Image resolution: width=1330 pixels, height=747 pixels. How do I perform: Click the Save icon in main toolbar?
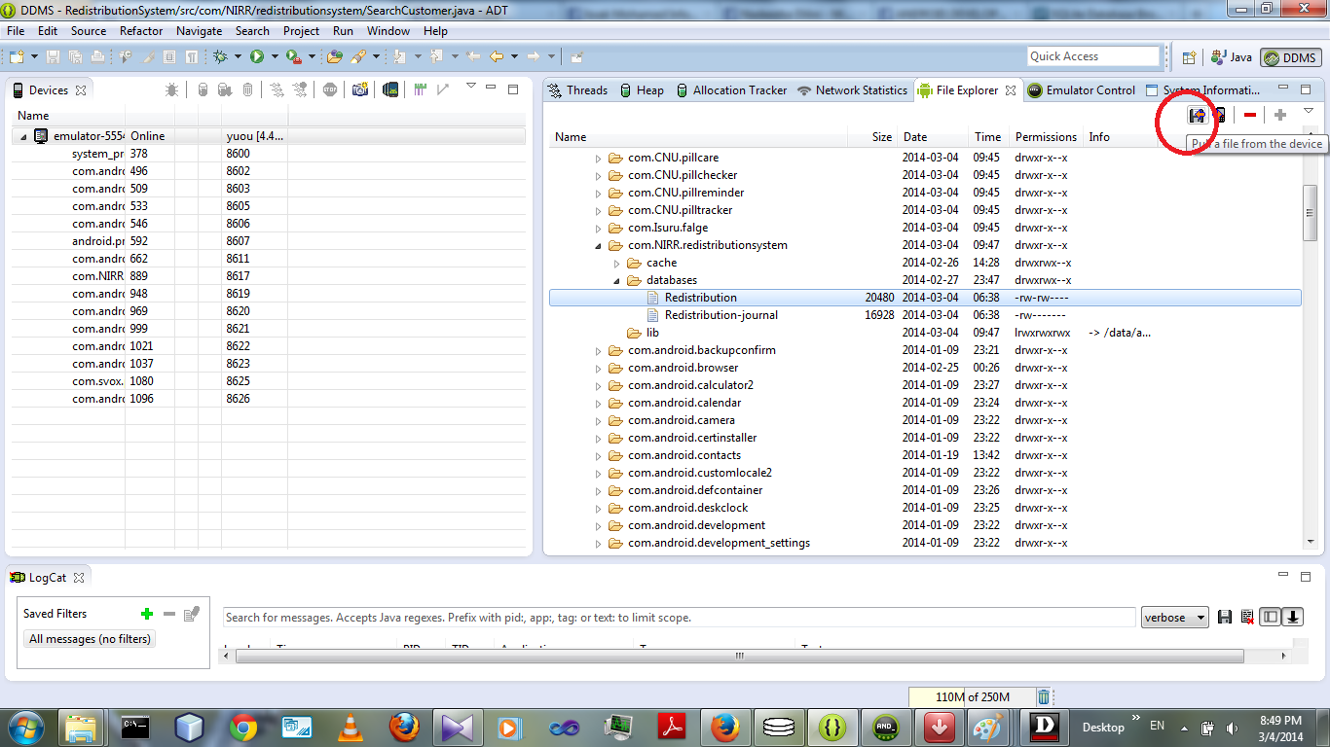click(x=53, y=56)
